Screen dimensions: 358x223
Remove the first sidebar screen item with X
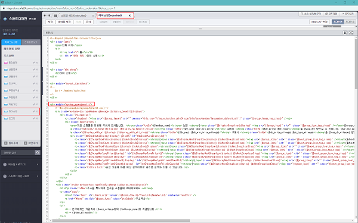(x=37, y=62)
